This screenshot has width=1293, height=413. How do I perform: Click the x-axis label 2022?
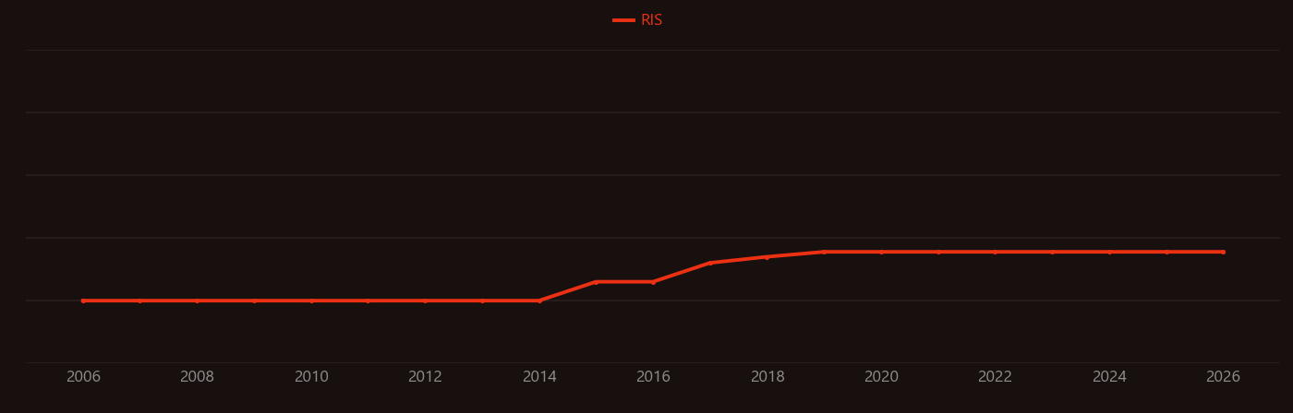click(x=995, y=377)
